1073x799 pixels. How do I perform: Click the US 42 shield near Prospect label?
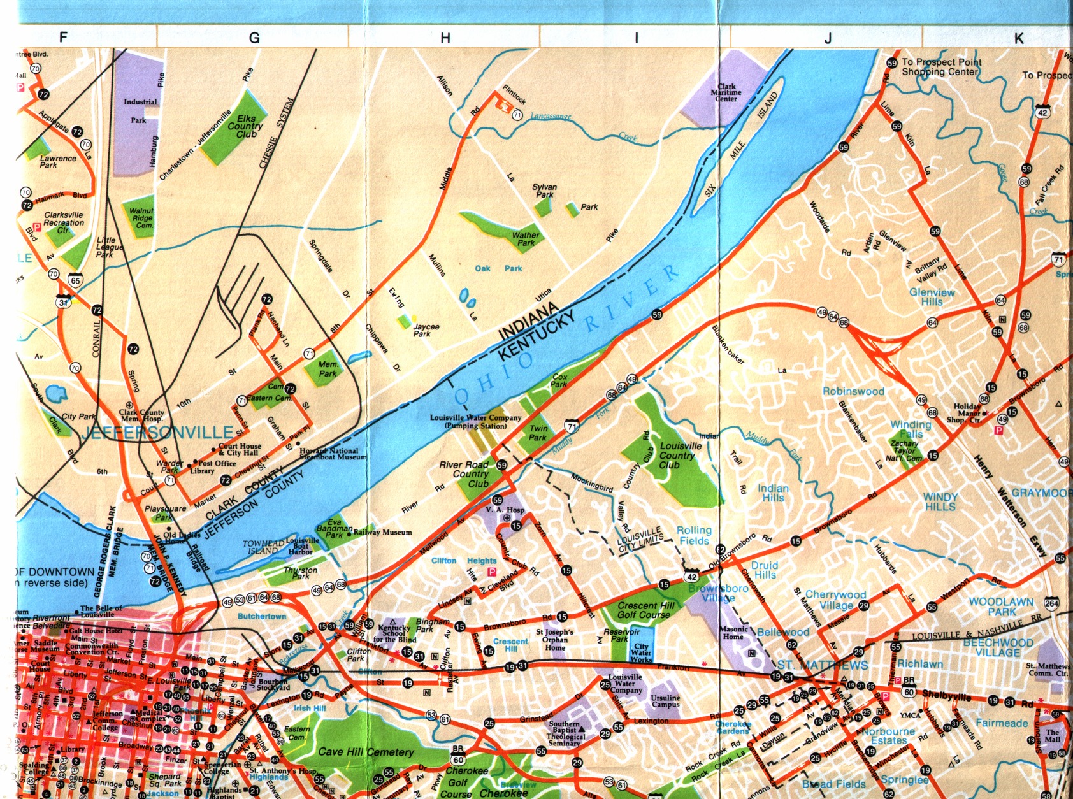[1042, 111]
